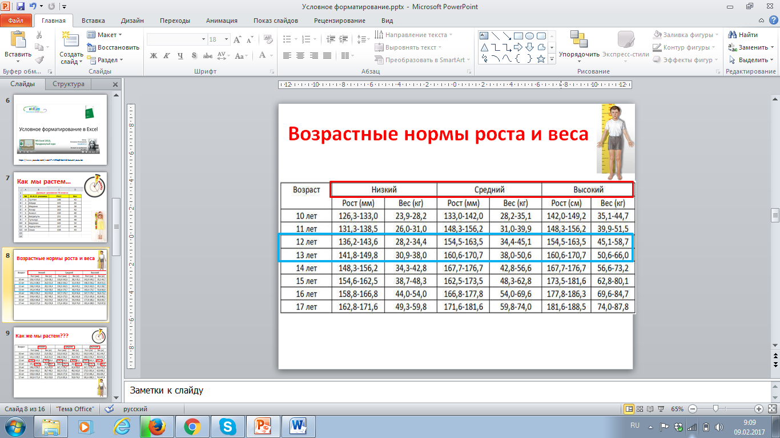Screen dimensions: 780x438
Task: Expand the shapes gallery More arrow
Action: coord(552,59)
